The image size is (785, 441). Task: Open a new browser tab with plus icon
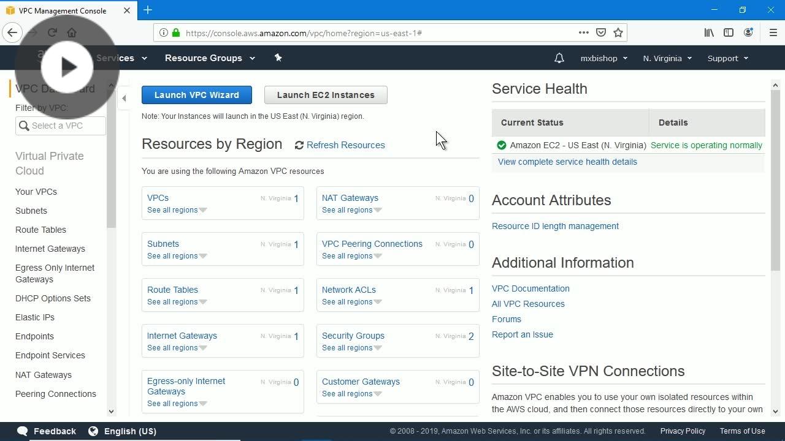[x=148, y=10]
